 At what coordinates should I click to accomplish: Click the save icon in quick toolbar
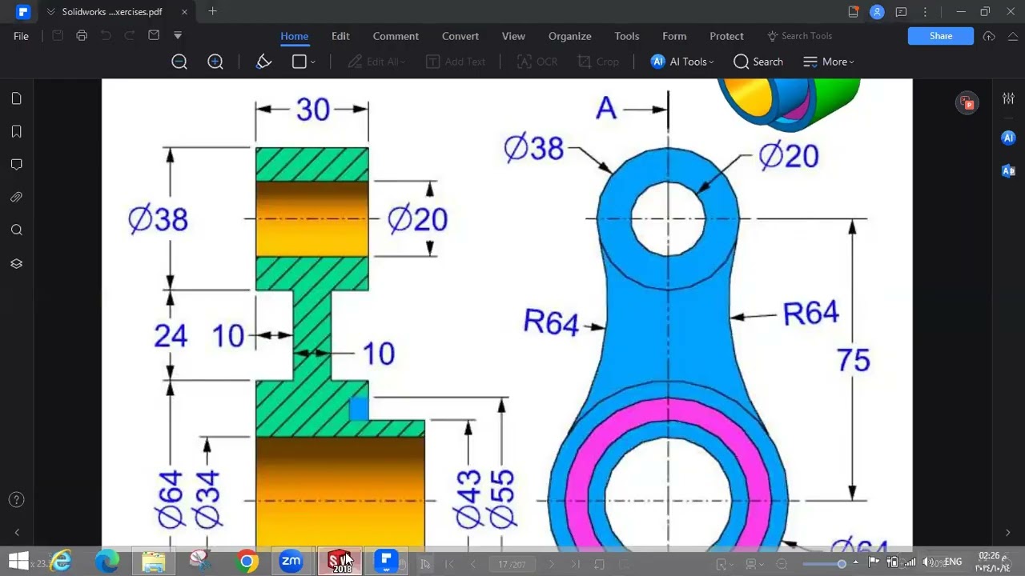tap(58, 35)
